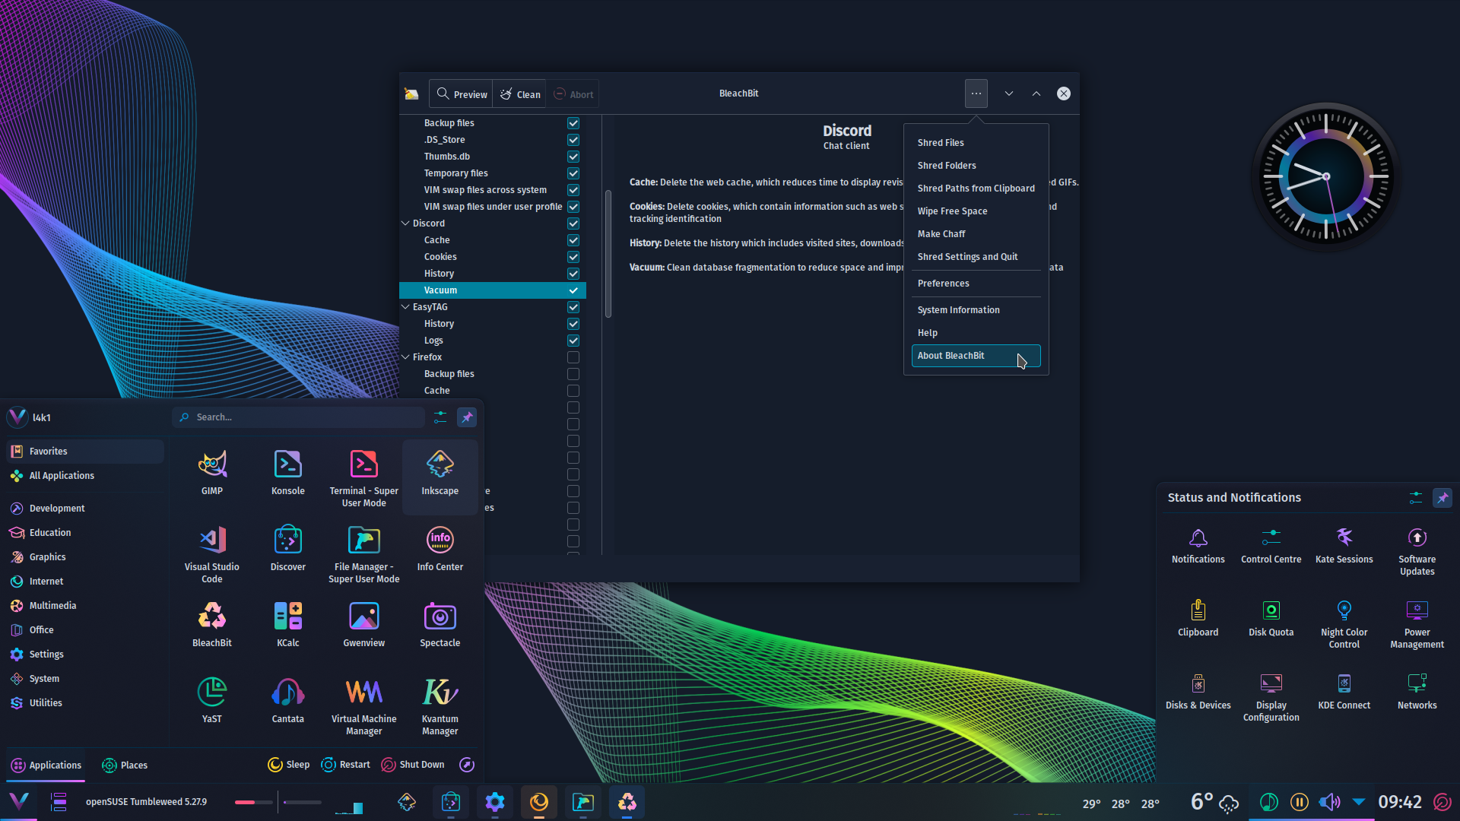Open Disk Quota in the status panel

[1271, 619]
